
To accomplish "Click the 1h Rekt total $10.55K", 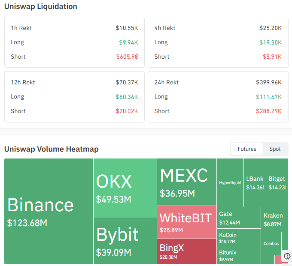I will (x=127, y=28).
